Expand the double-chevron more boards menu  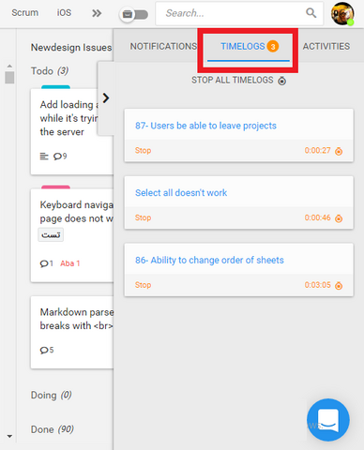pos(97,13)
